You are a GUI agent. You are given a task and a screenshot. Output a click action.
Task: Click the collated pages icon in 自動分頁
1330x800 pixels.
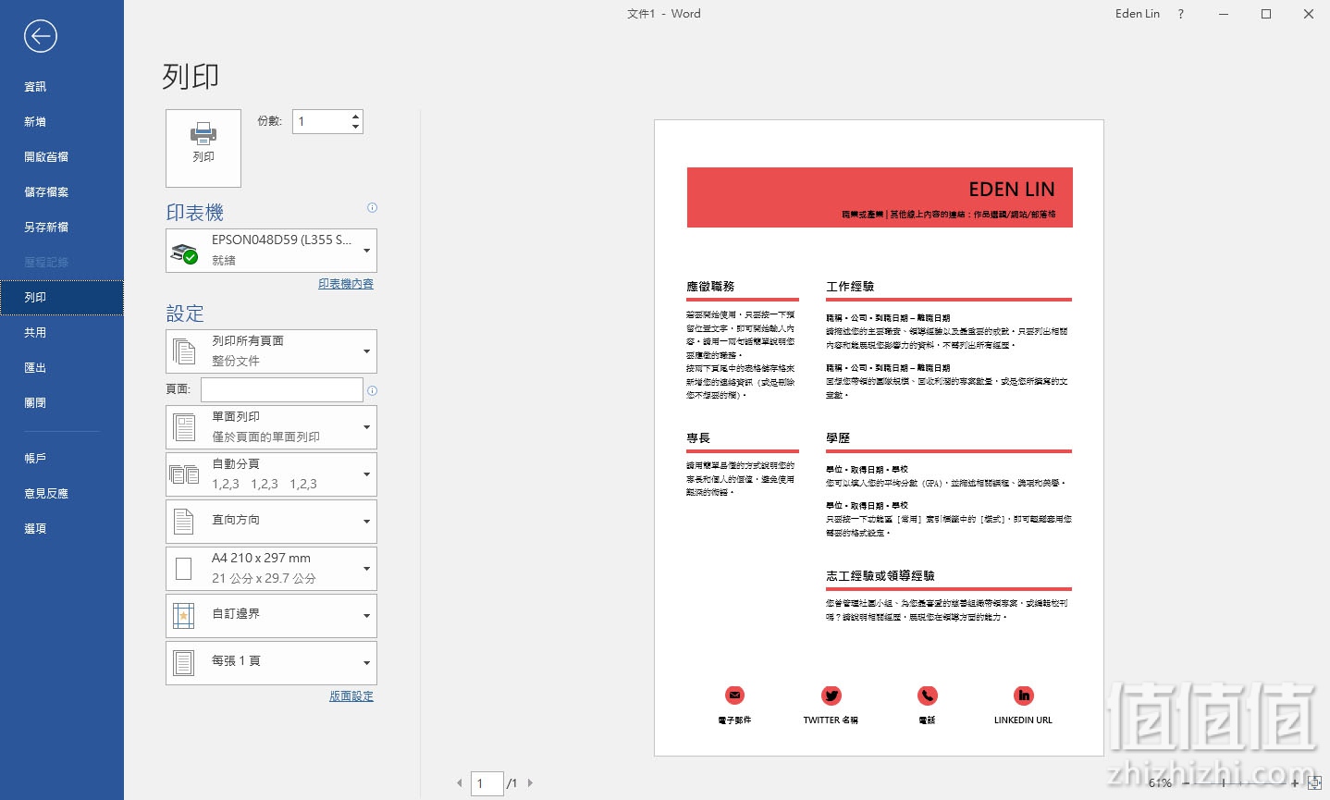click(x=184, y=474)
